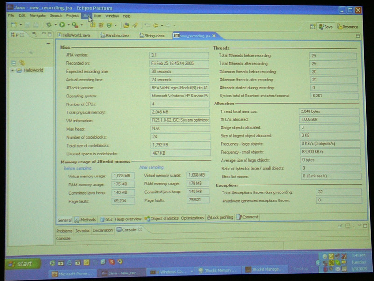The width and height of the screenshot is (374, 281).
Task: Open the New Java Class dropdown arrow
Action: point(115,25)
